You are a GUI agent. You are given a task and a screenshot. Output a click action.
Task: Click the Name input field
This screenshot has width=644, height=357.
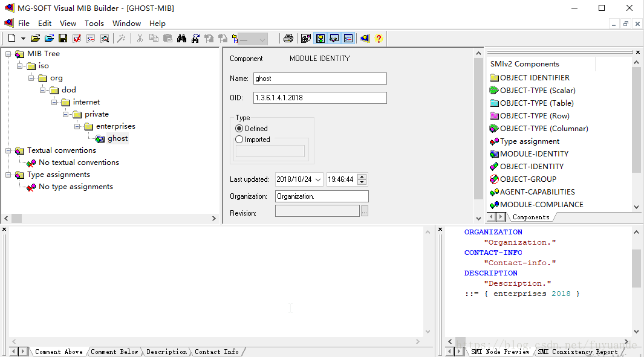320,79
